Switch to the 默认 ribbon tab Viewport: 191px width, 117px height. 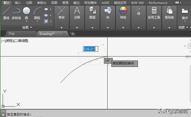coord(7,3)
